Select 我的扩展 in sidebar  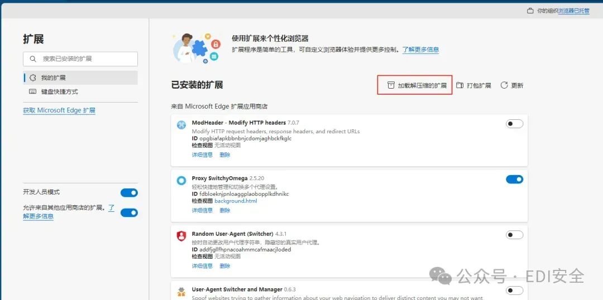pyautogui.click(x=80, y=78)
